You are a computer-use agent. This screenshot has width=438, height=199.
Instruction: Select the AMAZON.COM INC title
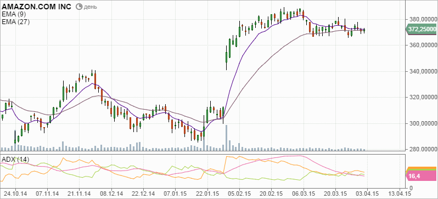point(36,7)
